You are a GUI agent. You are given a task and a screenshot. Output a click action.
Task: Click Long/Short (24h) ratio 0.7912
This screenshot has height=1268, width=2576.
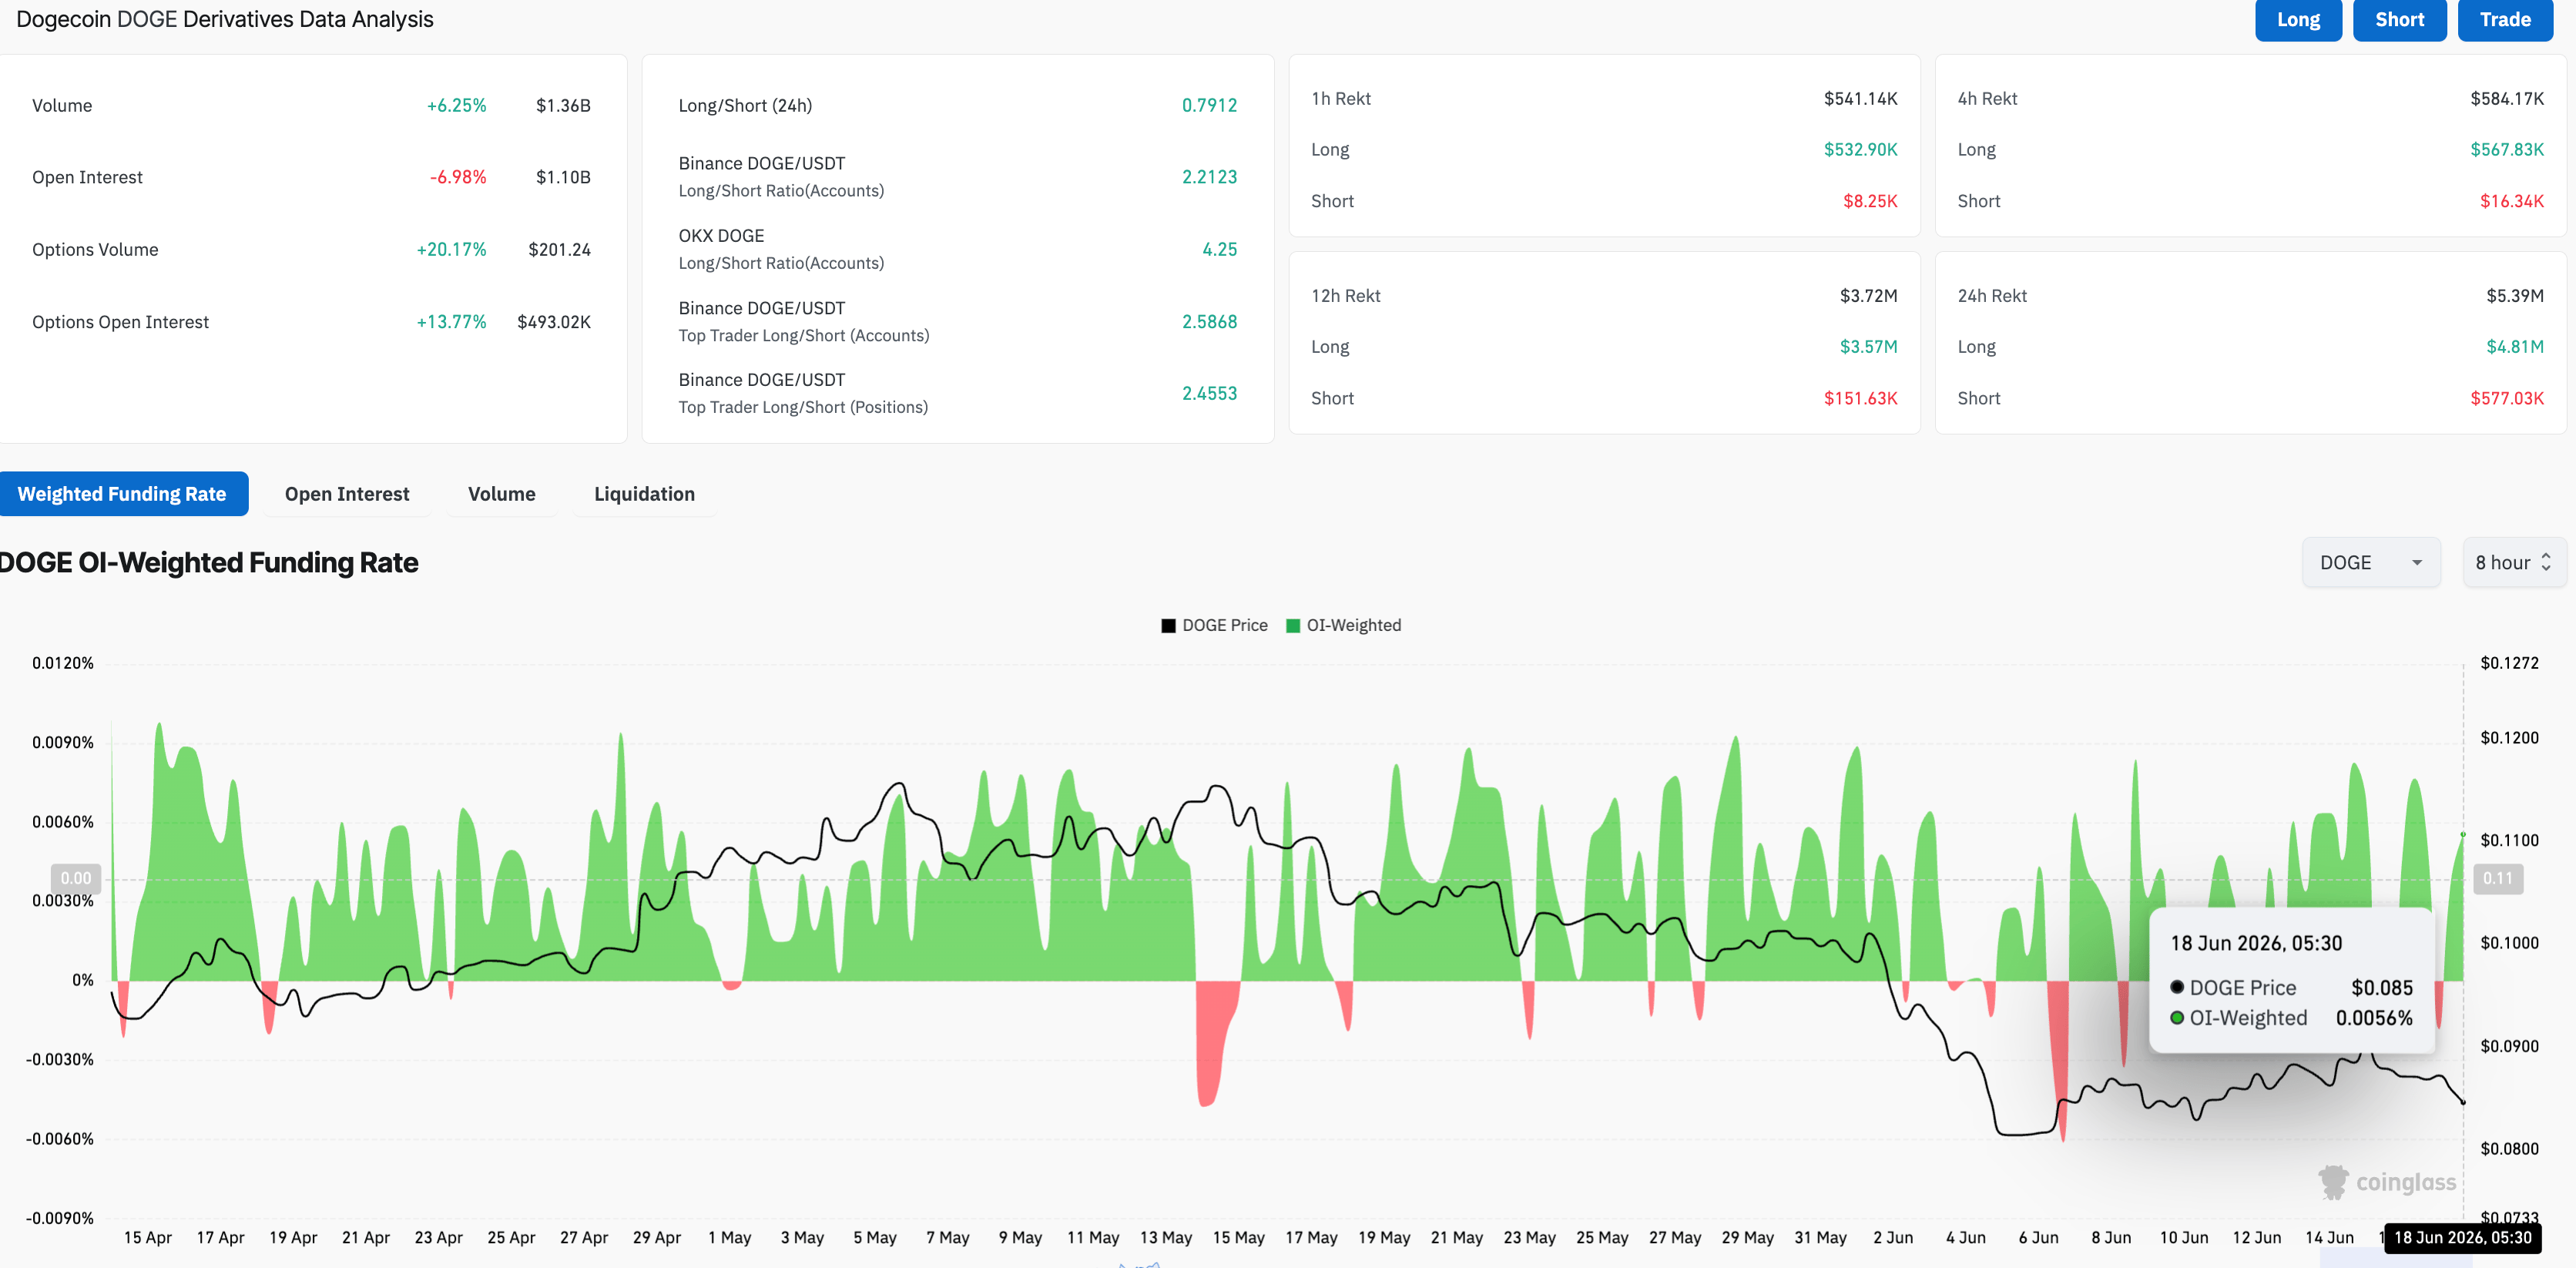pos(1209,106)
